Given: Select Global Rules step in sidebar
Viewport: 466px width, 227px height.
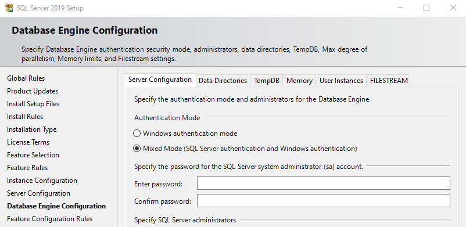Looking at the screenshot, I should point(26,78).
